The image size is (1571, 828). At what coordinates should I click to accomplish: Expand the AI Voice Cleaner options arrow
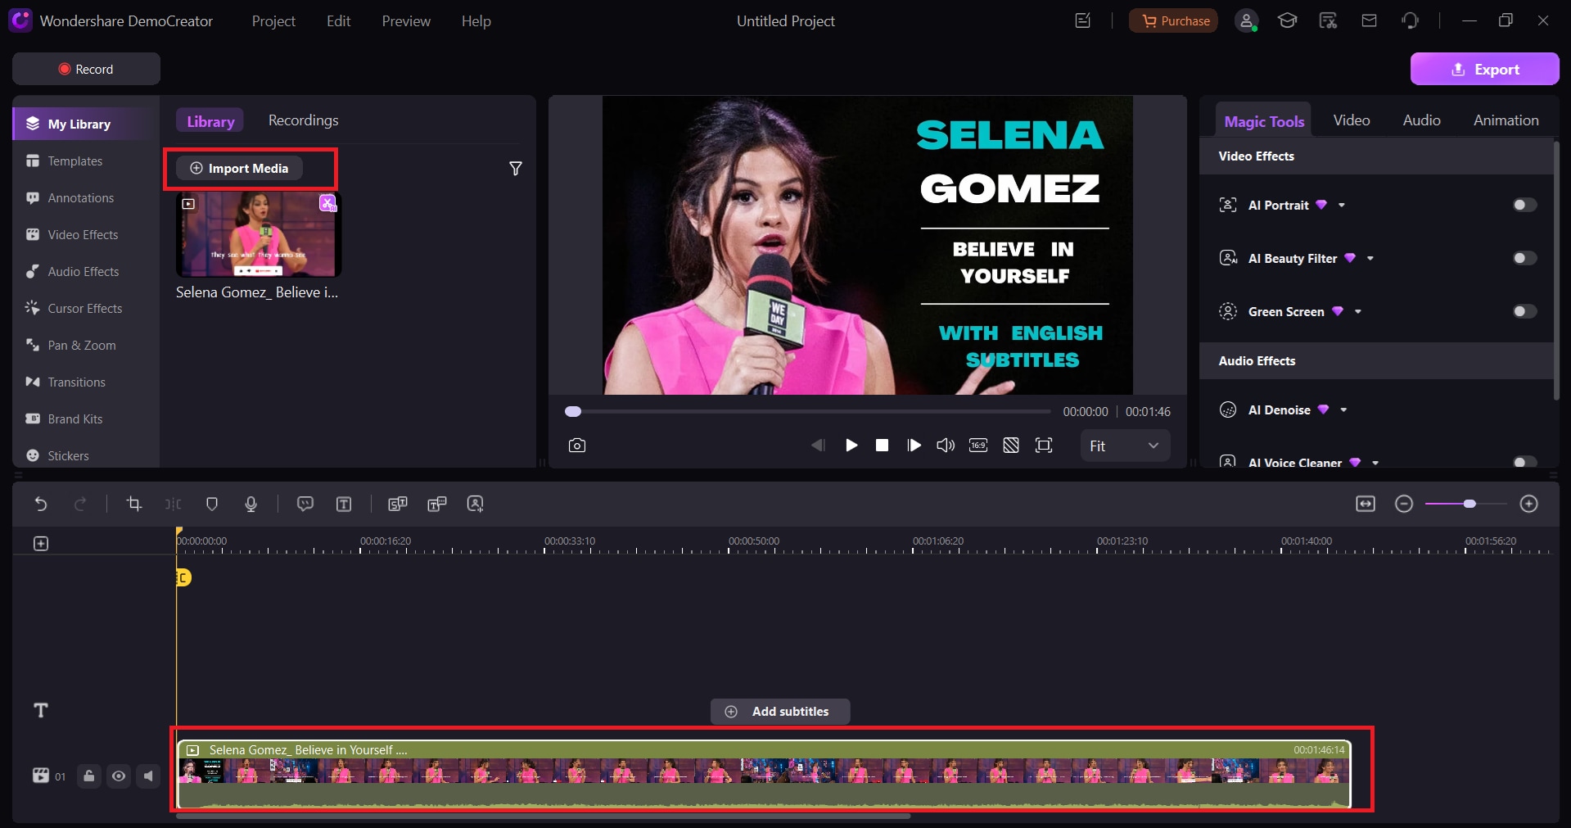point(1375,463)
